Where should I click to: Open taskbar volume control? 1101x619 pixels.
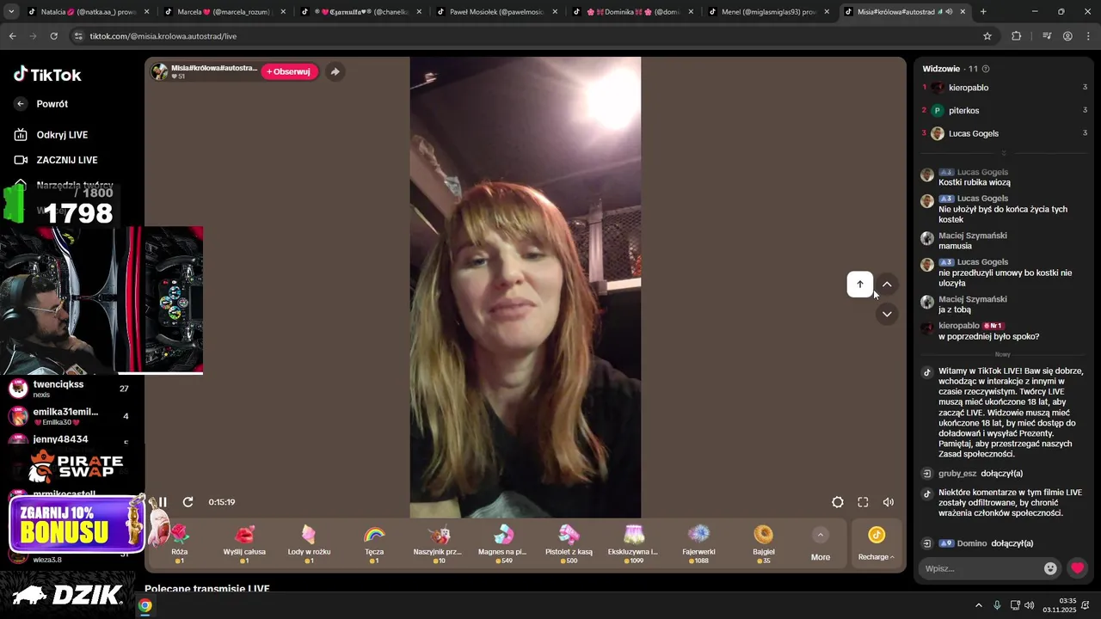pyautogui.click(x=1030, y=606)
